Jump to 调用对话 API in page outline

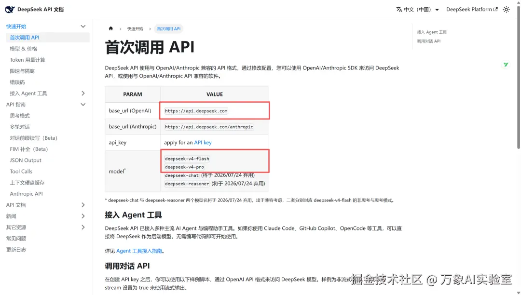pyautogui.click(x=429, y=41)
